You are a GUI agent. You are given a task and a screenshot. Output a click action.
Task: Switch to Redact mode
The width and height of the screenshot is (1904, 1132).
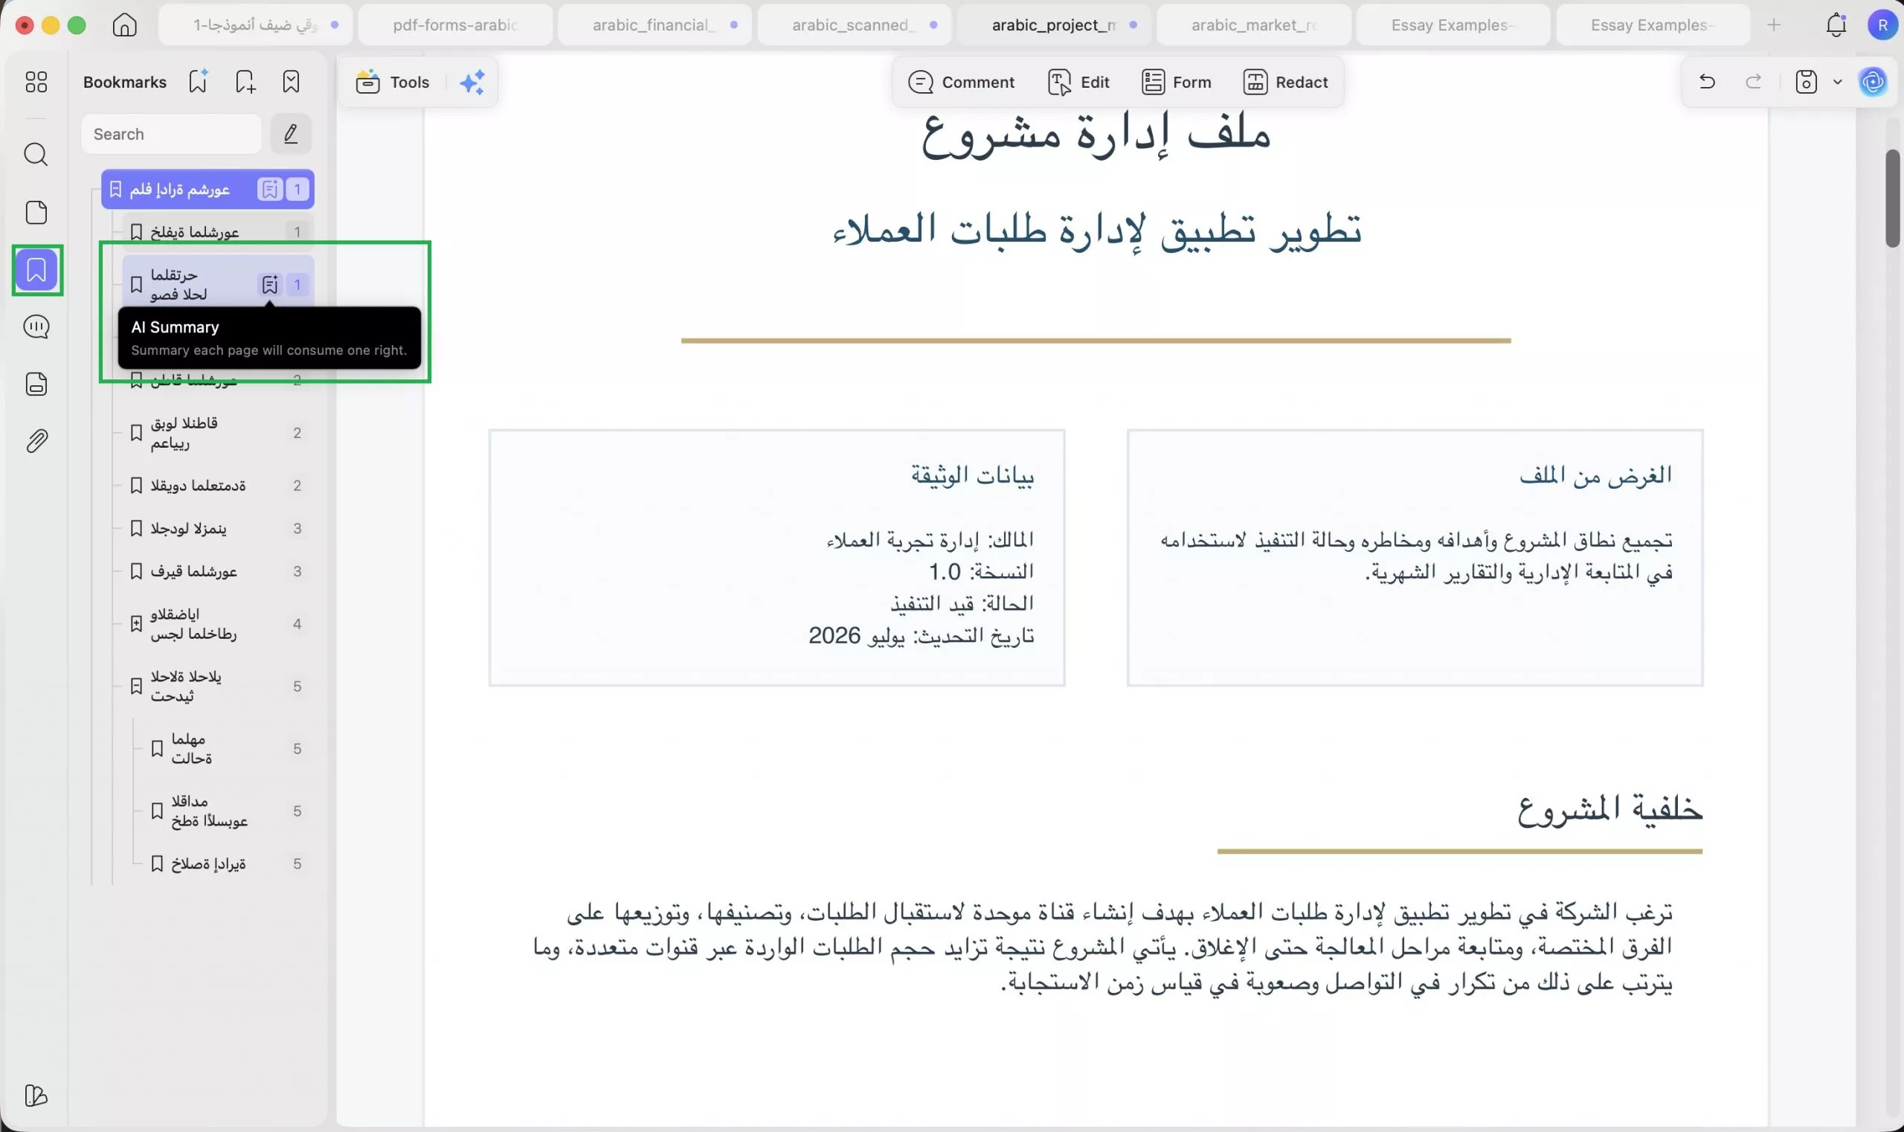[1286, 82]
